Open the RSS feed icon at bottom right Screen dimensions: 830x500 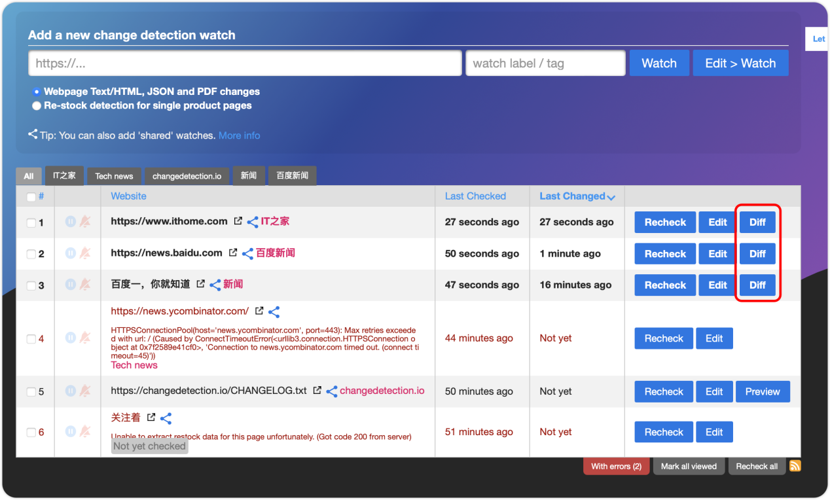click(x=795, y=465)
